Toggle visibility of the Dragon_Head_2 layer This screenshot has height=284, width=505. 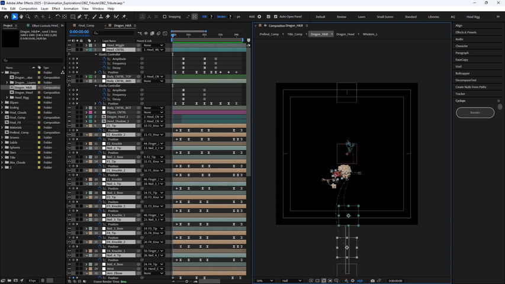[69, 117]
